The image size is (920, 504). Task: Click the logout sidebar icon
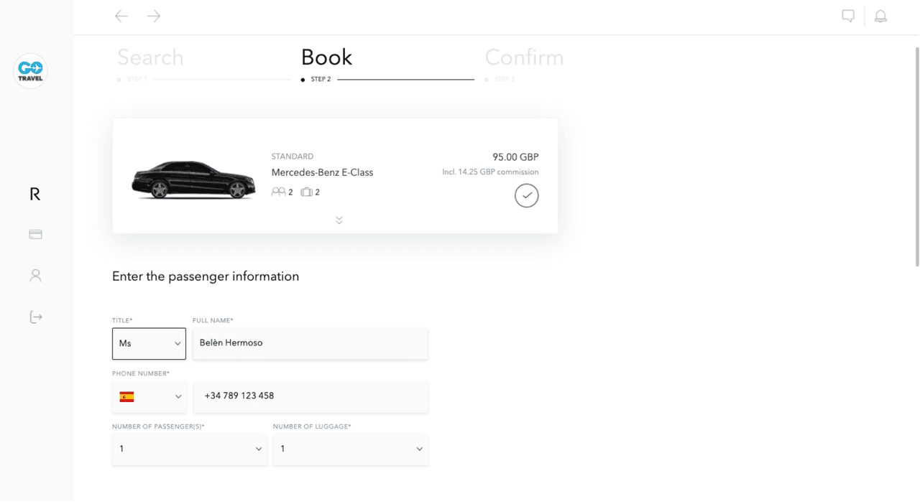(x=36, y=317)
